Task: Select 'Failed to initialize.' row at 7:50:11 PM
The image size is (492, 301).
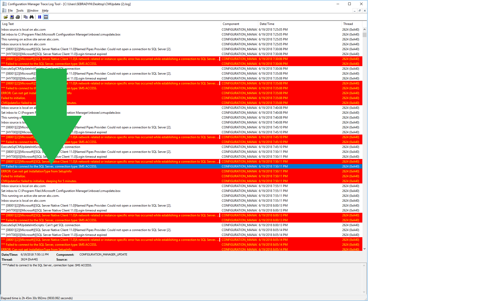Action: (x=181, y=176)
